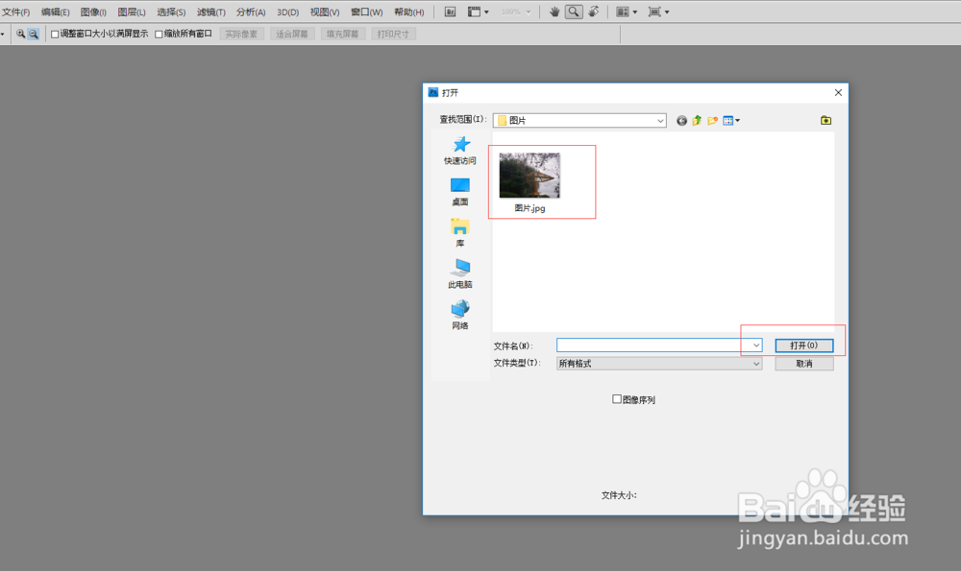The height and width of the screenshot is (571, 961).
Task: Go to Network (网络) location
Action: (460, 315)
